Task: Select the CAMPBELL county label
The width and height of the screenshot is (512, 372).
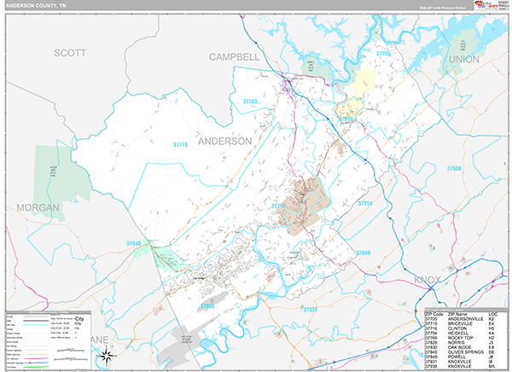Action: point(234,57)
